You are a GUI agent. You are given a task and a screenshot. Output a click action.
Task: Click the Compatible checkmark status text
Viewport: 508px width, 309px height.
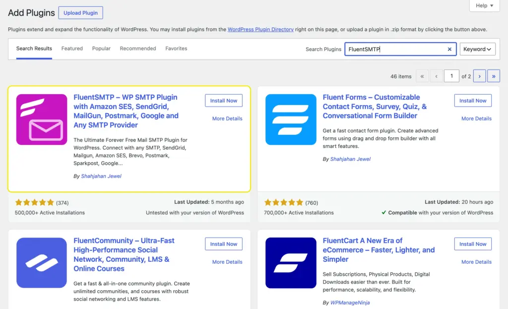[x=438, y=213]
